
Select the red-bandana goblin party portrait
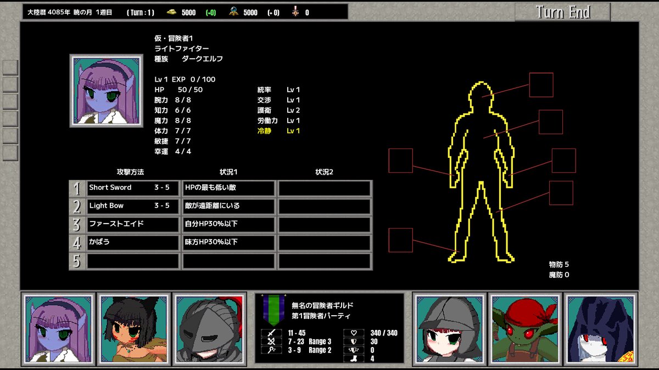coord(525,329)
